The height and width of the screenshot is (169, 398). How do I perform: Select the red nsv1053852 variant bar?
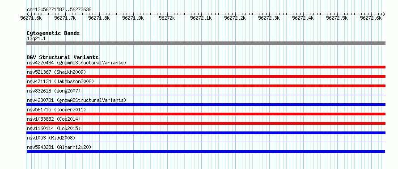pyautogui.click(x=206, y=123)
